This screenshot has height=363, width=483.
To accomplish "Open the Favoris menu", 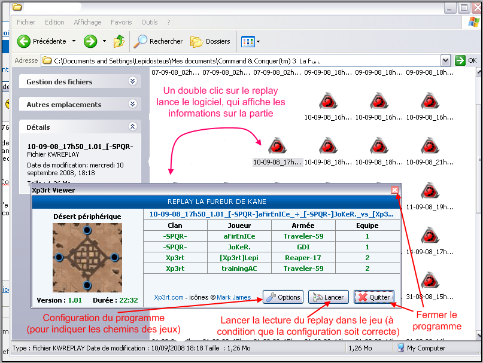I will 121,22.
